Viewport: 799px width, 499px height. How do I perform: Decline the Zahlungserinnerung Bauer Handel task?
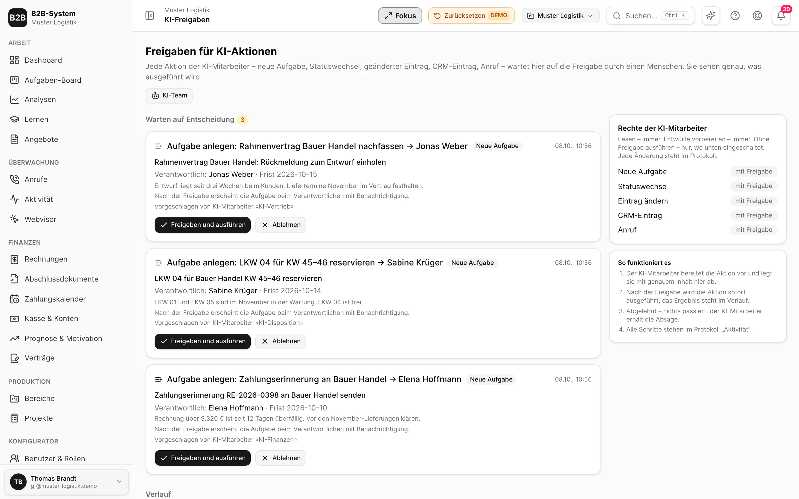coord(281,458)
